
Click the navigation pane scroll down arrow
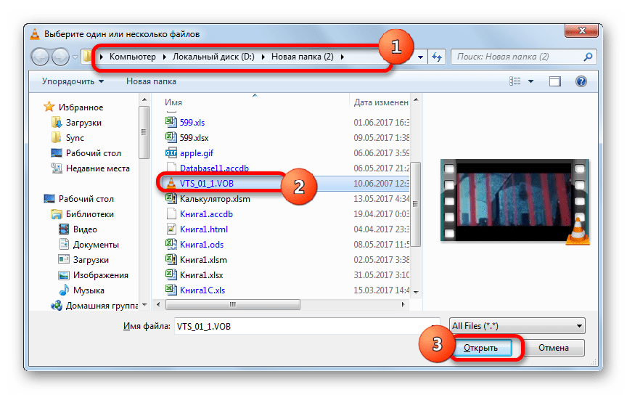coord(144,305)
